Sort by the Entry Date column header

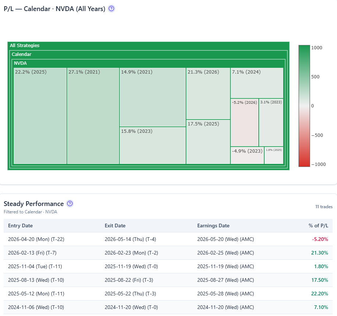coord(21,226)
